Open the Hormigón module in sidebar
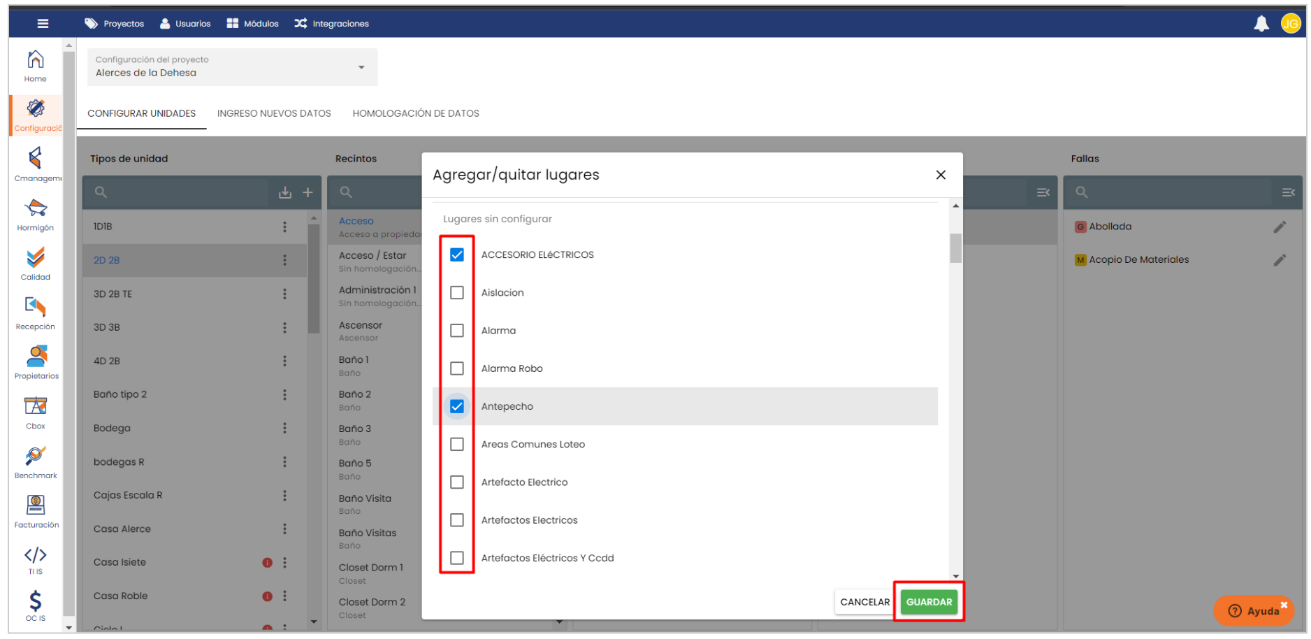 [36, 213]
